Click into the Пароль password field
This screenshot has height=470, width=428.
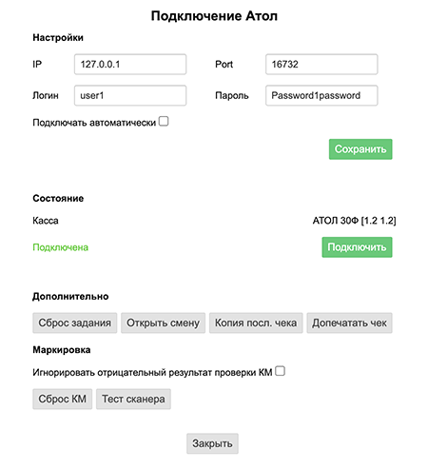[321, 95]
